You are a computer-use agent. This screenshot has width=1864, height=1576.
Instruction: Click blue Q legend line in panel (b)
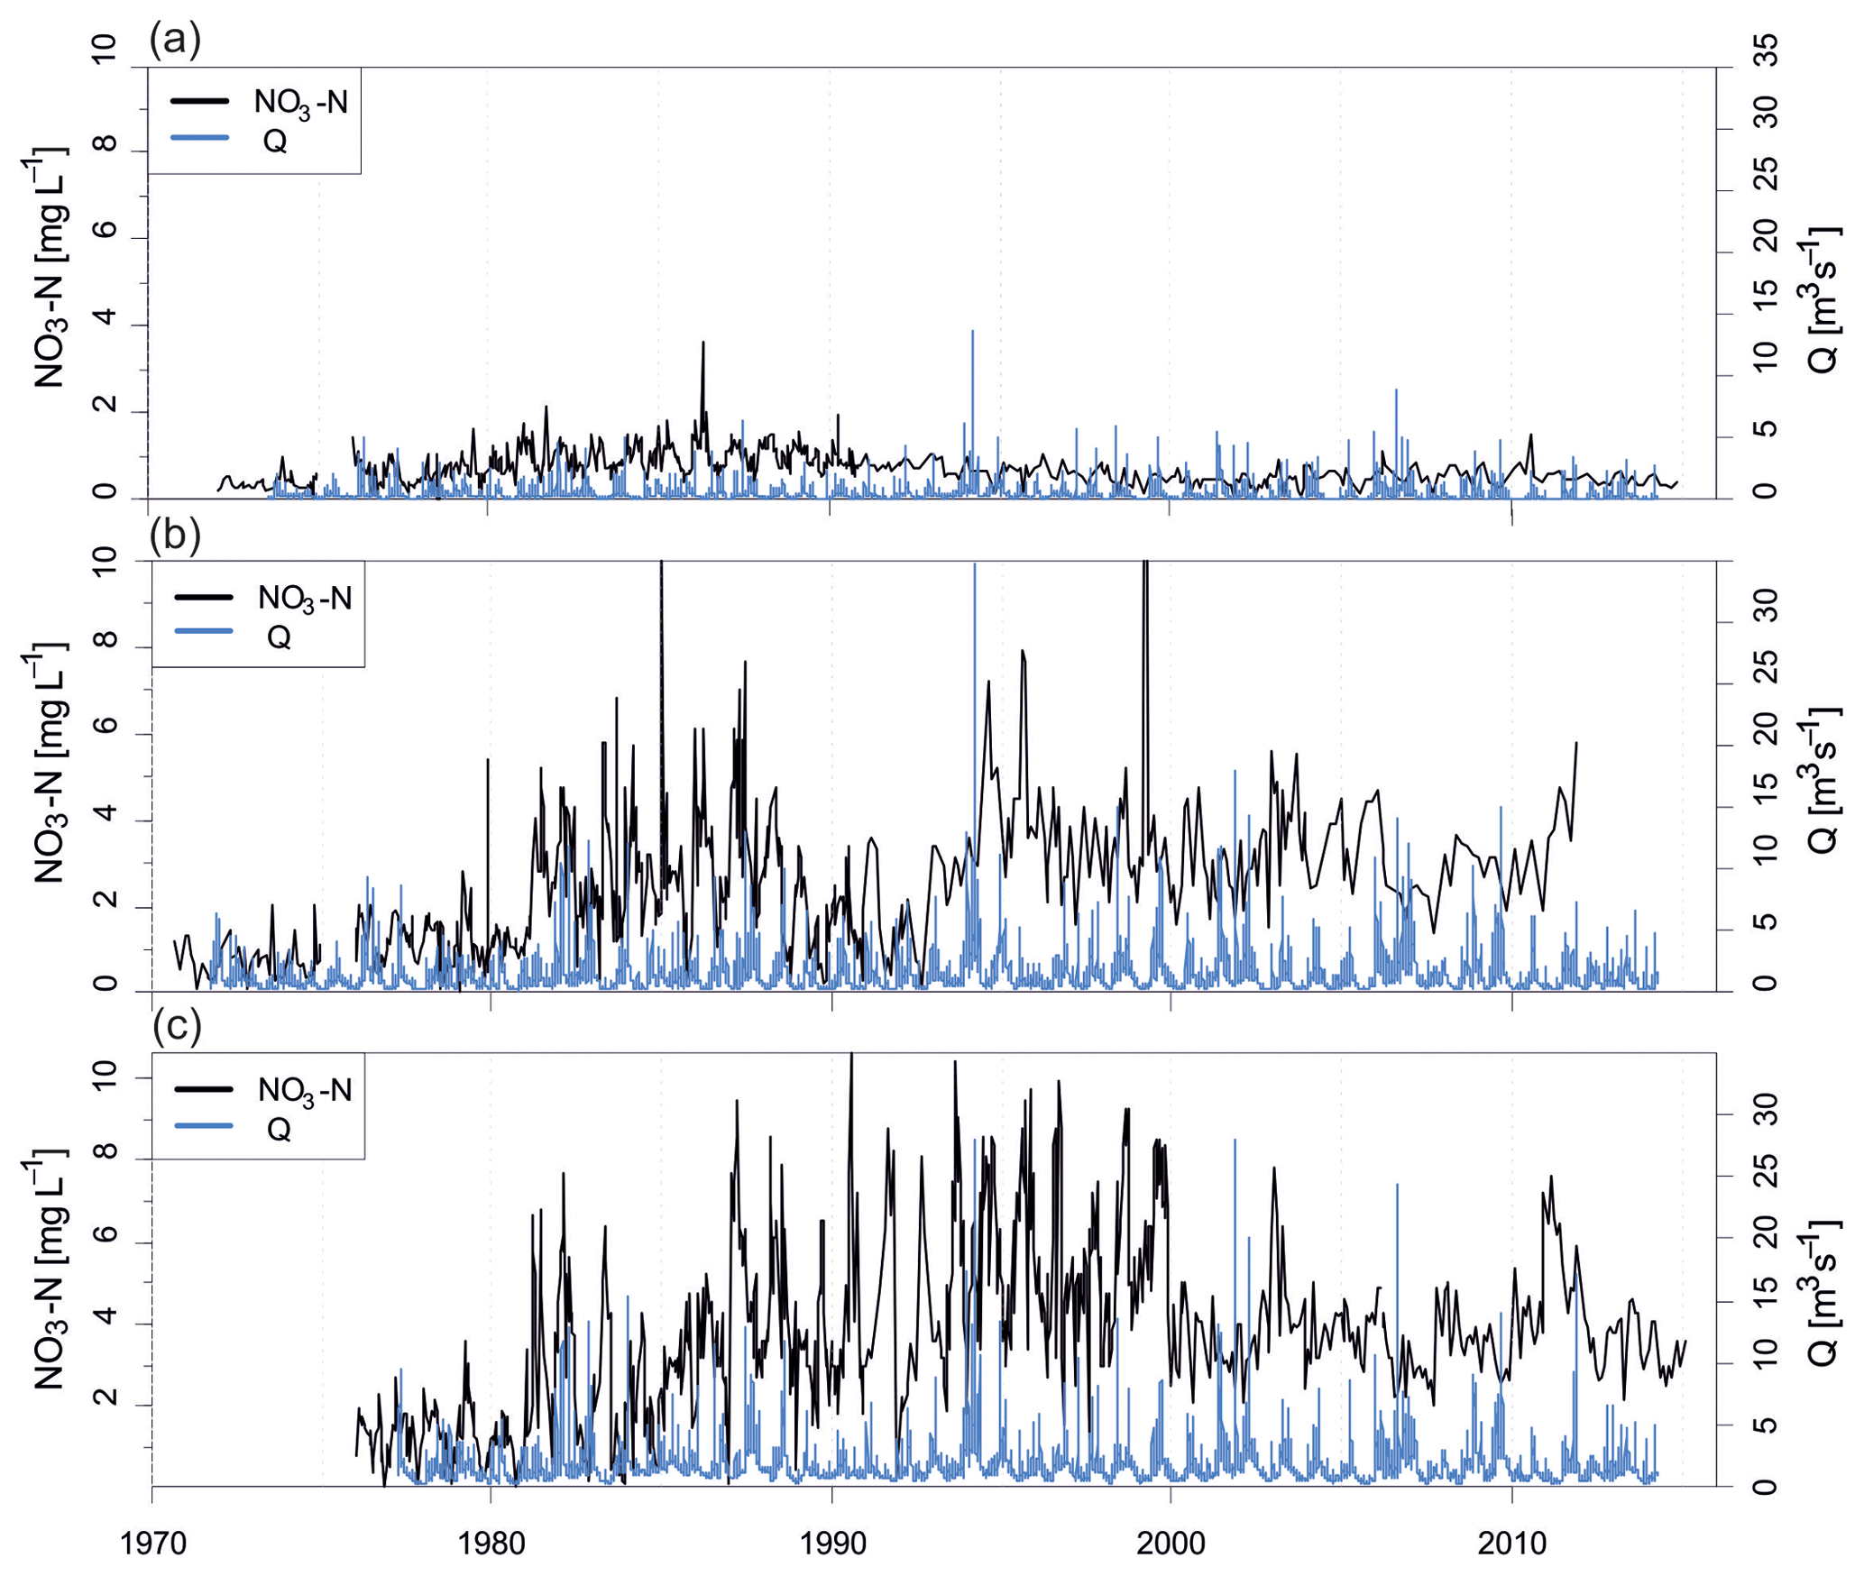tap(205, 631)
